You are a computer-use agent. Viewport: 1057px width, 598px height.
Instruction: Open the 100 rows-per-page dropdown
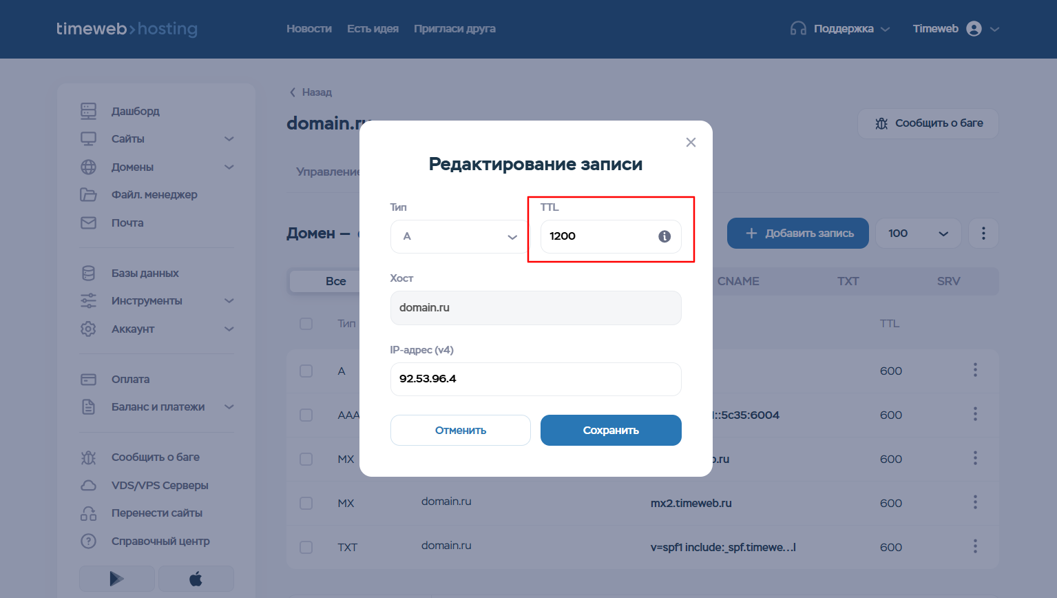tap(917, 234)
